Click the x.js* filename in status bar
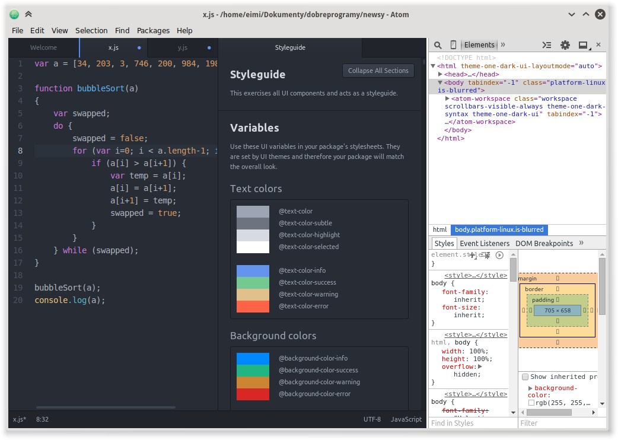Screen dimensions: 618x440 pyautogui.click(x=20, y=419)
